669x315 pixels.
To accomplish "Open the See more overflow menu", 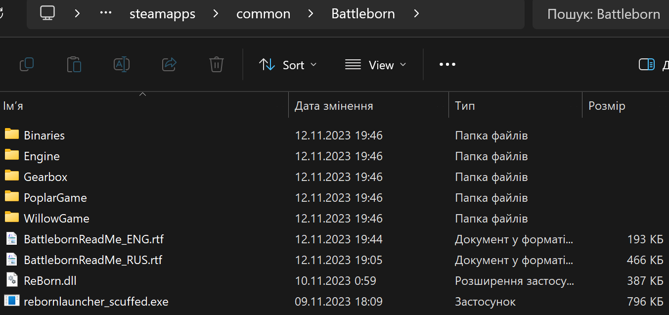I will tap(447, 64).
